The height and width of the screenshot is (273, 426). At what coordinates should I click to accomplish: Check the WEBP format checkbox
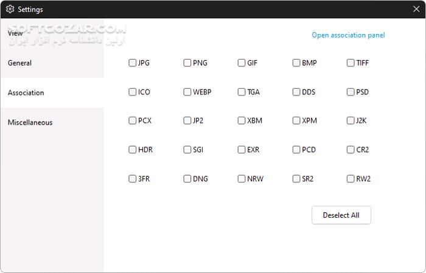click(x=187, y=92)
